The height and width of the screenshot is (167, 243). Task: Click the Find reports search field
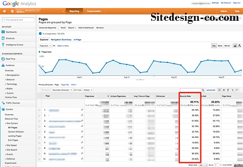(x=18, y=20)
